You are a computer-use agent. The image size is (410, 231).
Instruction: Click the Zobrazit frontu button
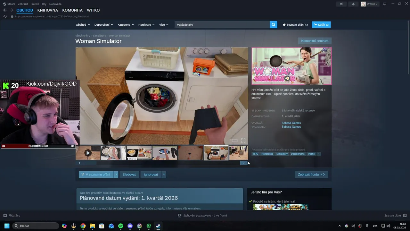(x=311, y=175)
